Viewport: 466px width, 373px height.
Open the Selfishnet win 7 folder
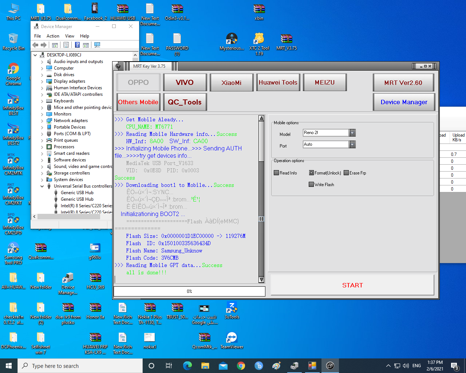41,343
